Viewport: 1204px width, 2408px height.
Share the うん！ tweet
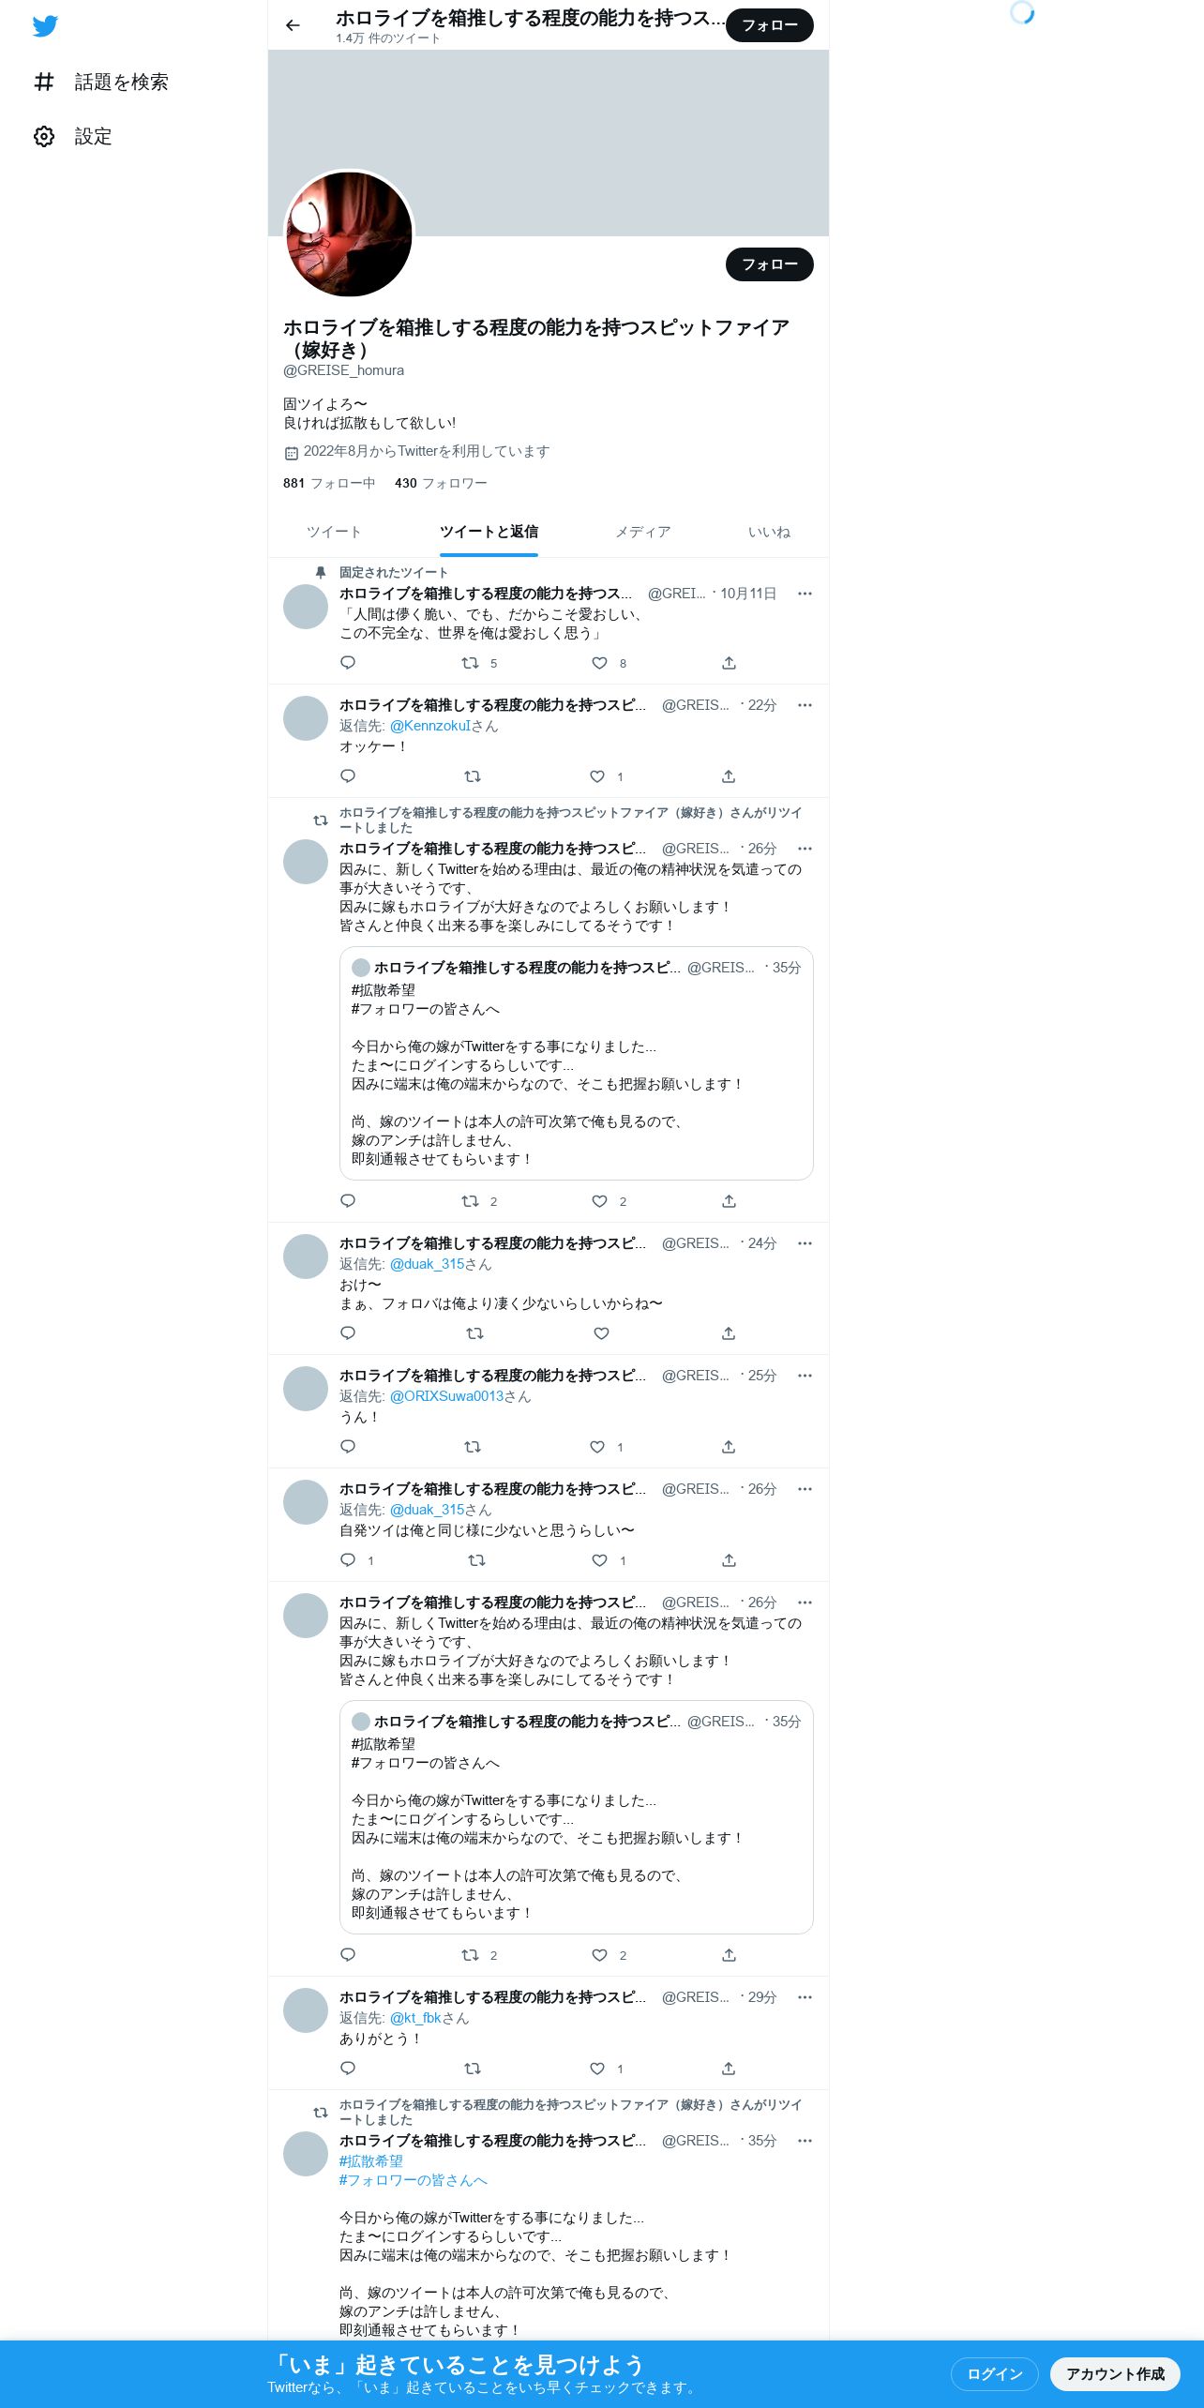click(729, 1447)
